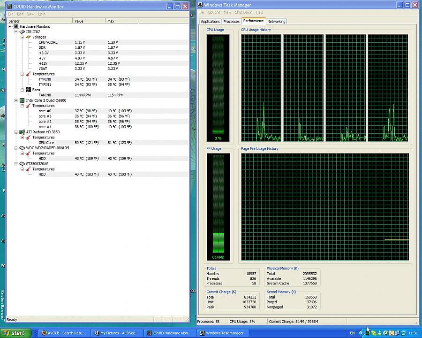This screenshot has height=338, width=422.
Task: Click the CPUID Hardware Monitor taskbar button
Action: tap(170, 333)
